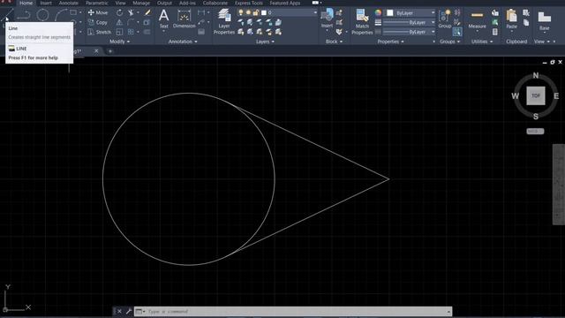Viewport: 565px width, 318px height.
Task: Open a new drawing tab with plus
Action: point(109,51)
